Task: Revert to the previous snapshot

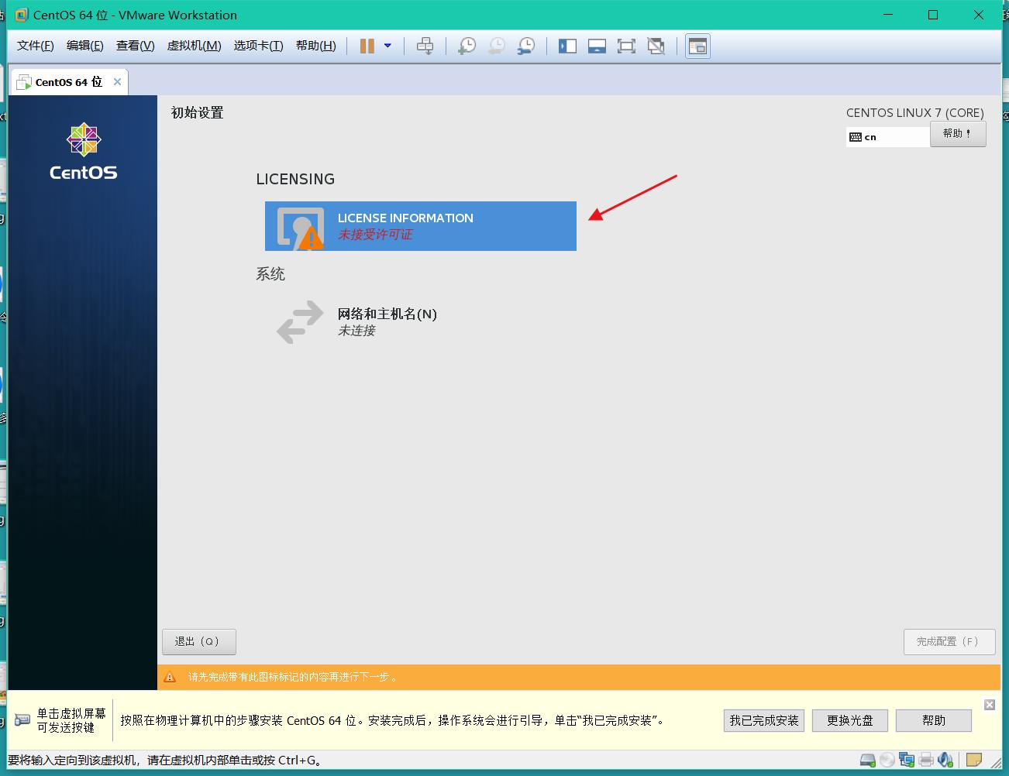Action: pos(496,46)
